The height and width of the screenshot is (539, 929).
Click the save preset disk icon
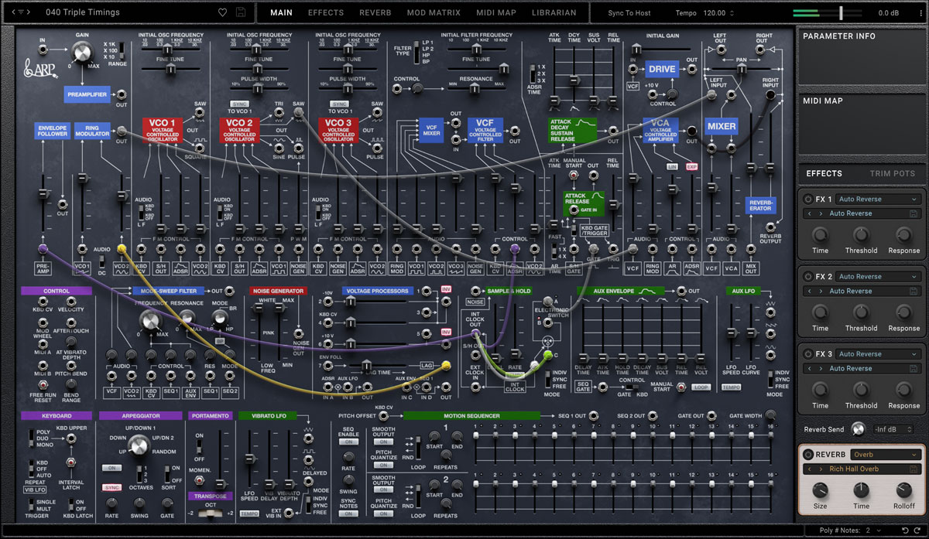(x=242, y=12)
